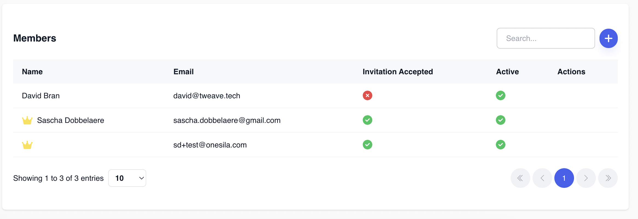638x219 pixels.
Task: Go to the previous page arrow
Action: [542, 178]
